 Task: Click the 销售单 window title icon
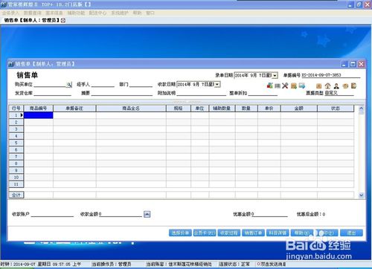click(x=11, y=64)
